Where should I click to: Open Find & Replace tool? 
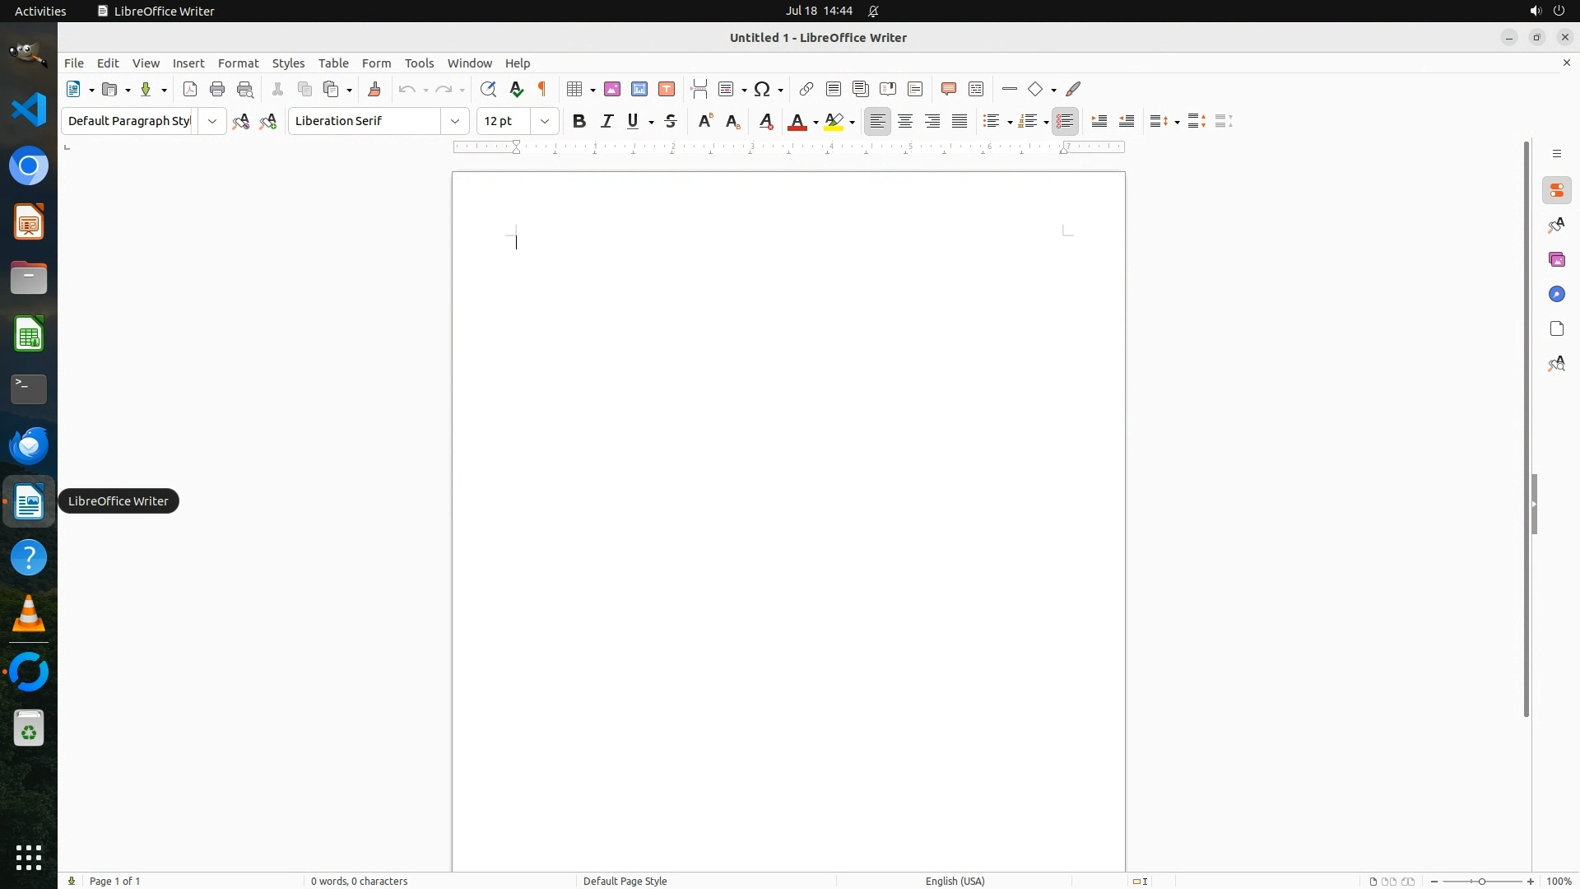(488, 89)
